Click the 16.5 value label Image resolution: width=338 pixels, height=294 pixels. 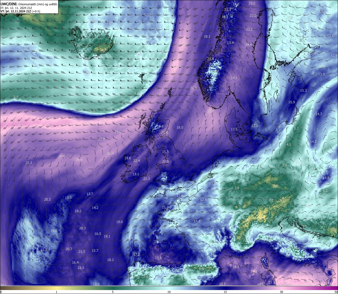coord(98,234)
